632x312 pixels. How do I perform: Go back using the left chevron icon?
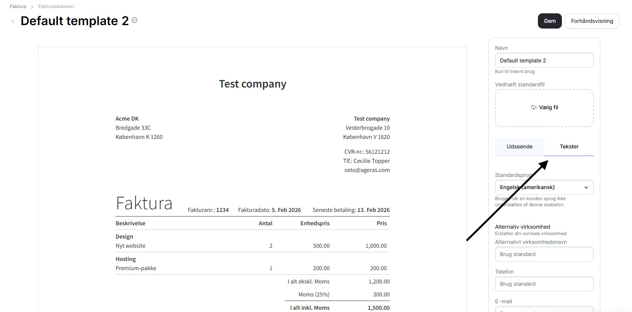(13, 21)
